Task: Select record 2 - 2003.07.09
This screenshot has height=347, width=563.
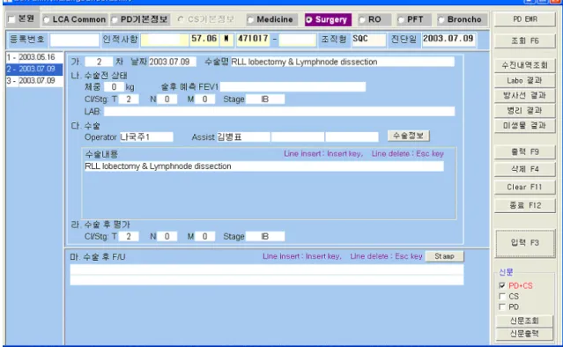Action: (34, 69)
